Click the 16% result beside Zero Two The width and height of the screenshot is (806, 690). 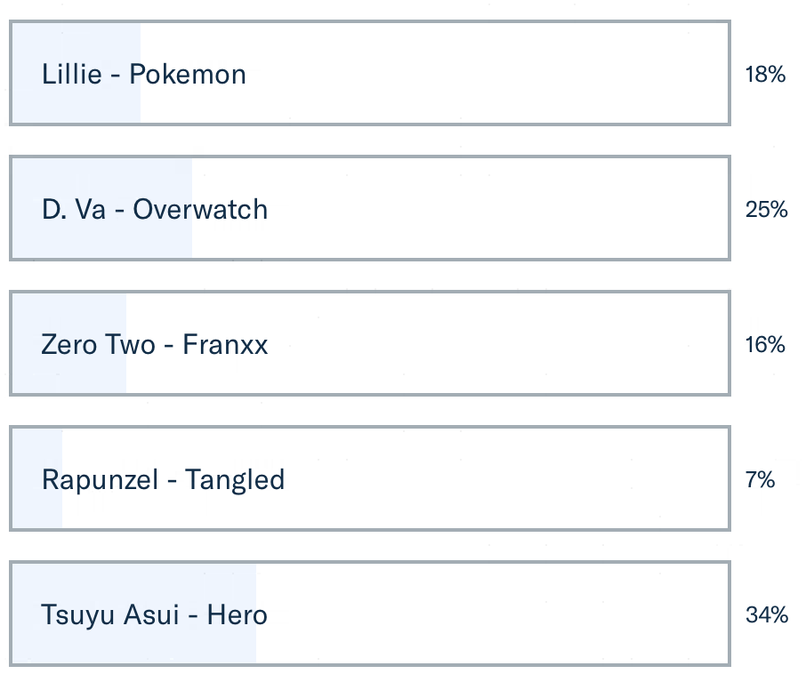(765, 345)
